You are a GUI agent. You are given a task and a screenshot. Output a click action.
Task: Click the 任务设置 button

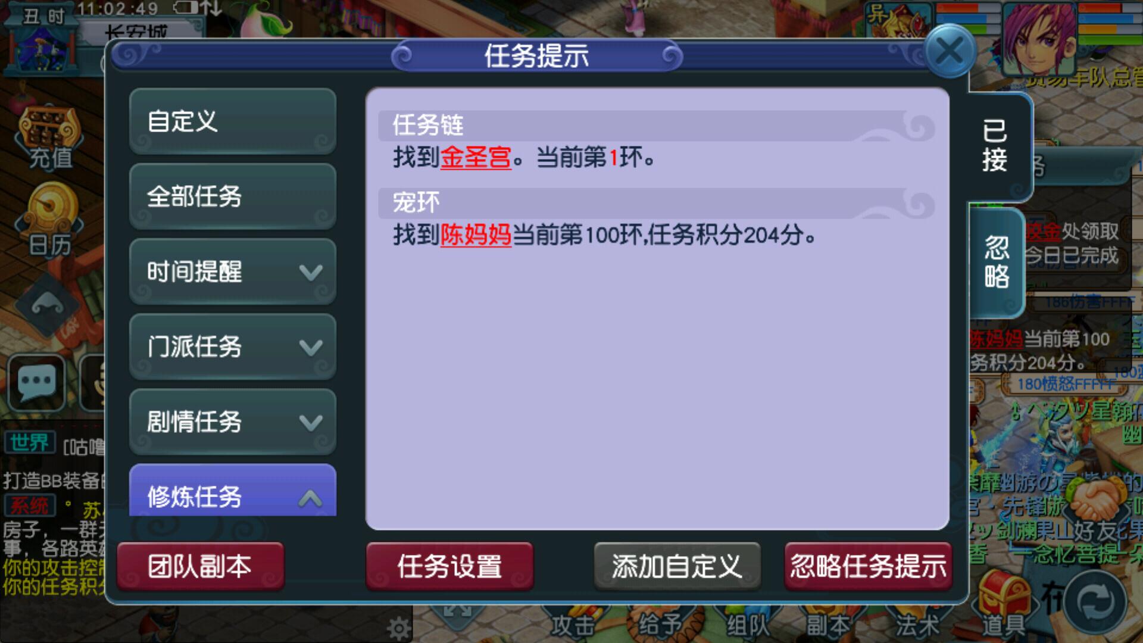tap(449, 566)
